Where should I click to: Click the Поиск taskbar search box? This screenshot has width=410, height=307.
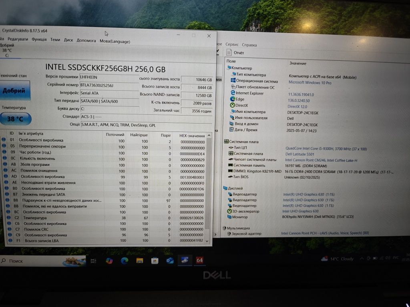point(43,261)
